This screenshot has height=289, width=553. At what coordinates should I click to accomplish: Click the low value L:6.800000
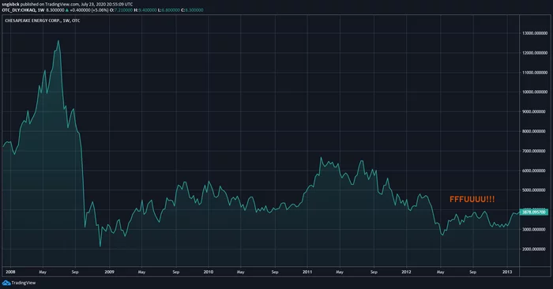(x=168, y=10)
